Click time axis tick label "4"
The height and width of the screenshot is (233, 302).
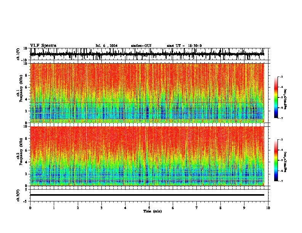click(125, 208)
